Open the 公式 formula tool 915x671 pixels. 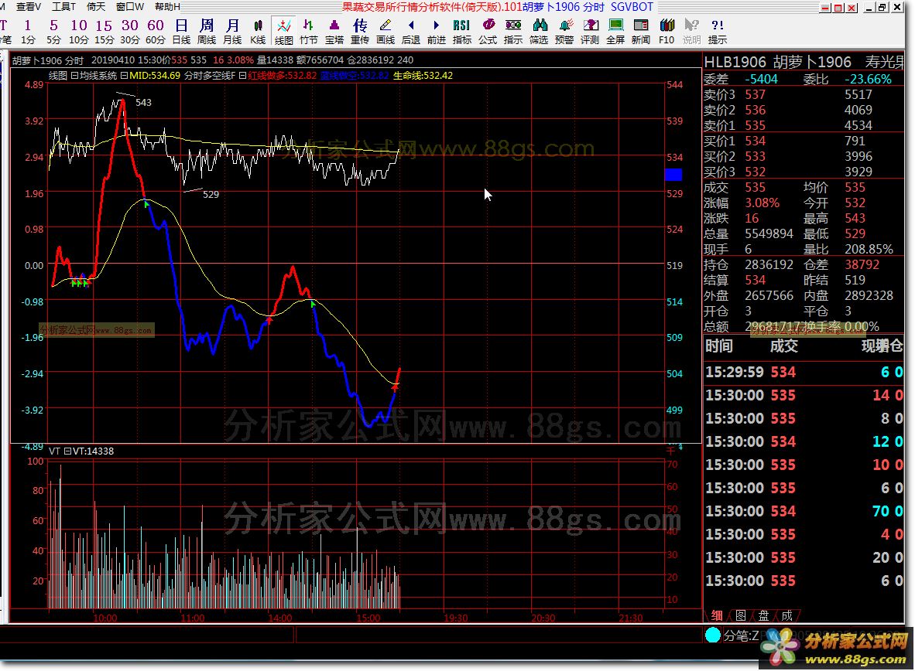(x=488, y=32)
